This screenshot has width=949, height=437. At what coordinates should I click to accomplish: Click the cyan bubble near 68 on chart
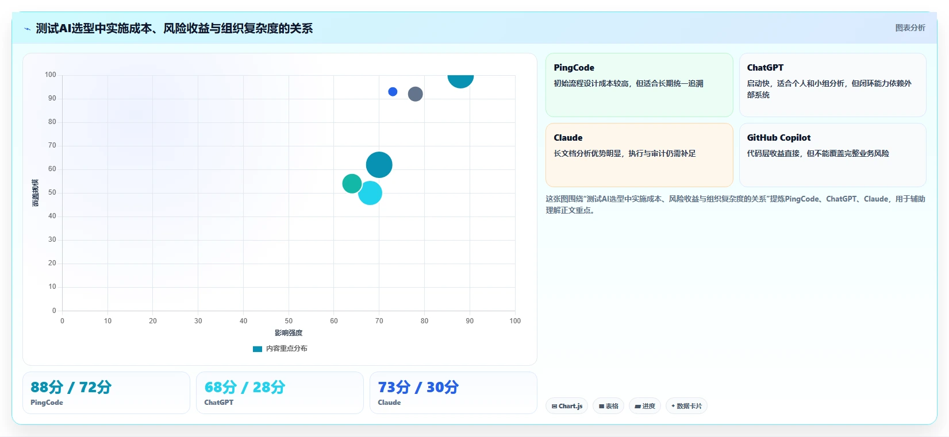[x=370, y=193]
